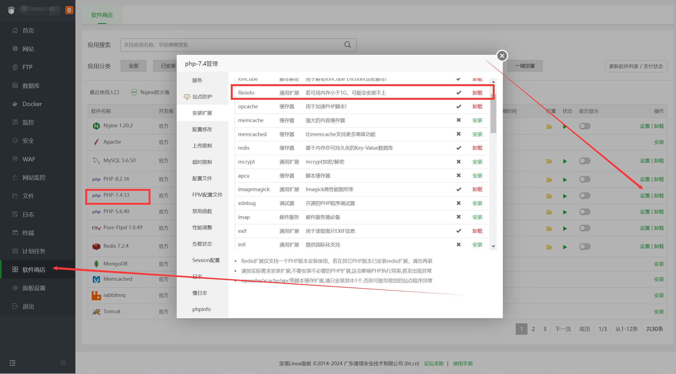The width and height of the screenshot is (676, 374).
Task: Click the search magnifier icon
Action: (347, 45)
